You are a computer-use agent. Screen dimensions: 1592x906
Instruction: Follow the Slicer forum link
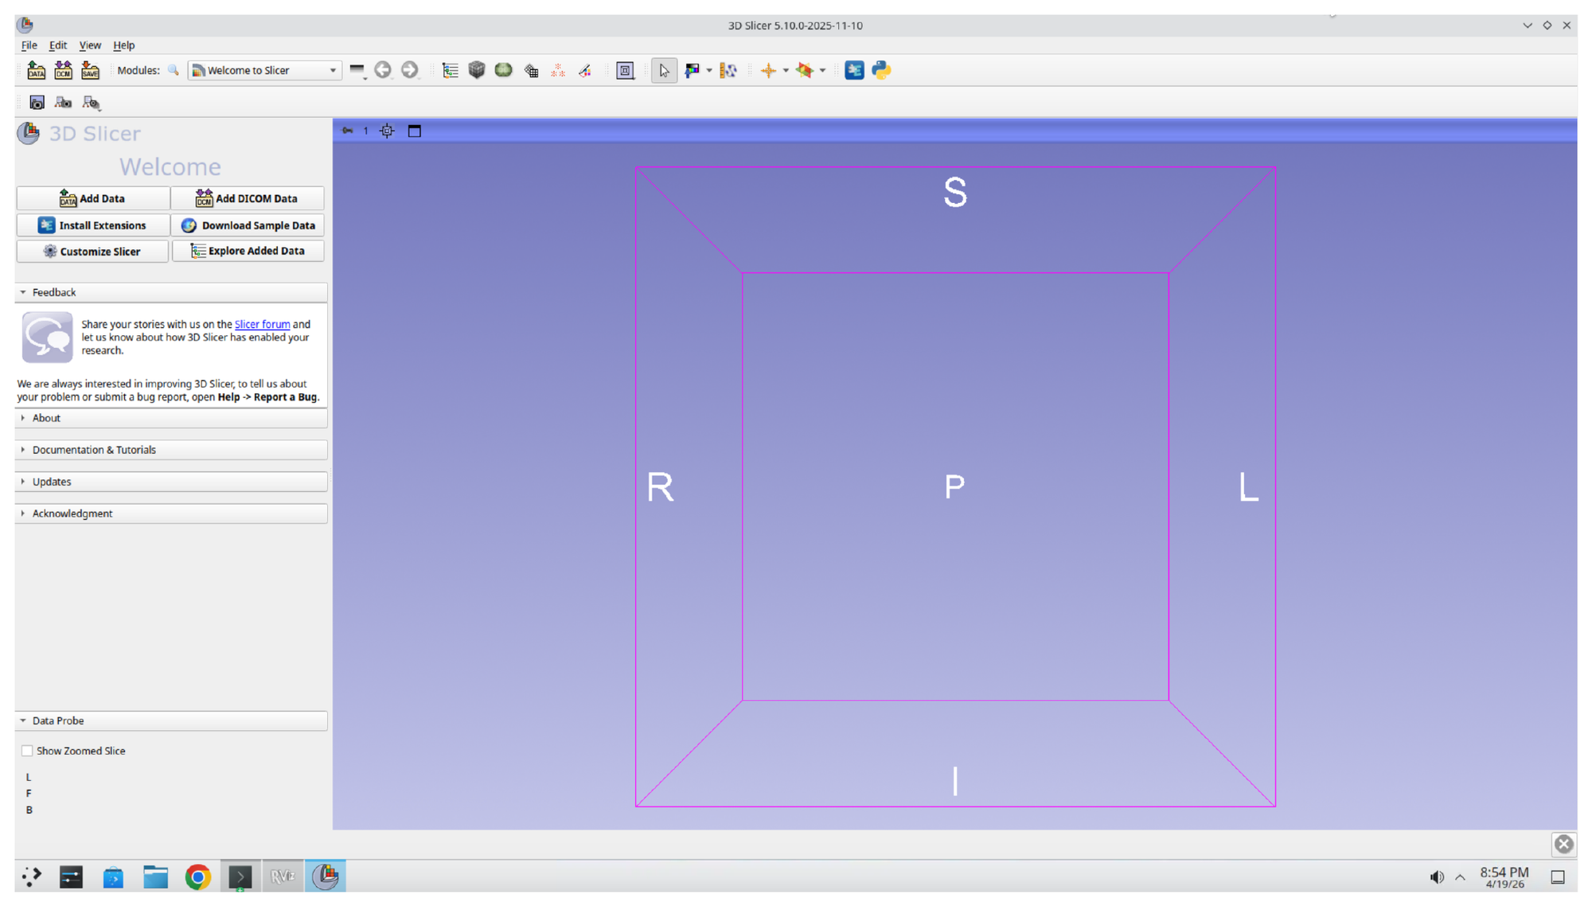click(x=262, y=324)
